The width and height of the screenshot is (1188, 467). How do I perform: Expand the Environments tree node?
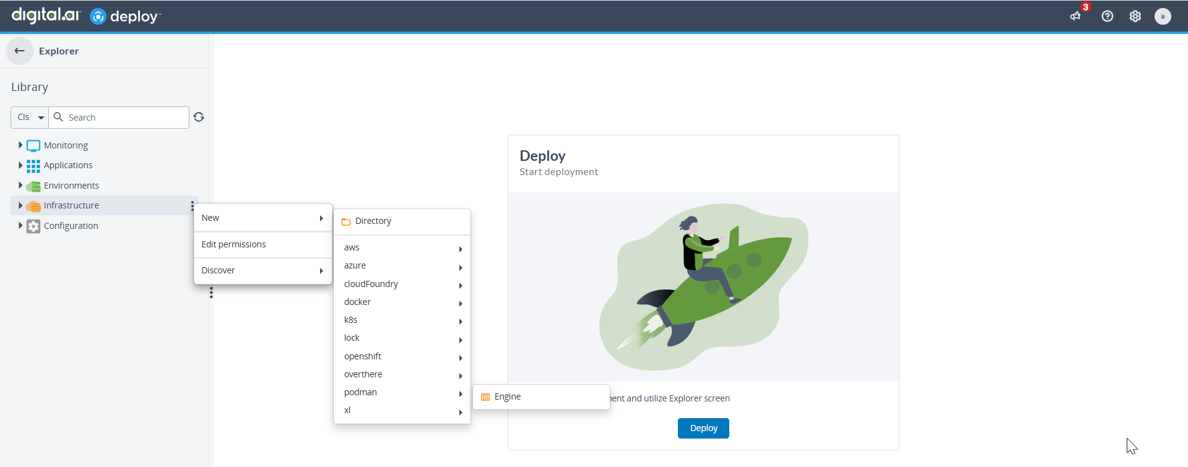20,186
